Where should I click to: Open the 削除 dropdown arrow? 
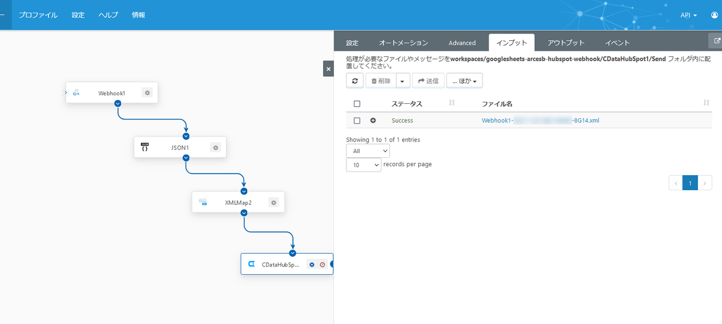coord(403,80)
